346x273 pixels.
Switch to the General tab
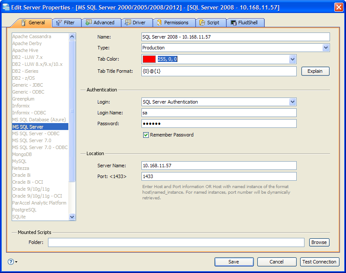click(33, 23)
